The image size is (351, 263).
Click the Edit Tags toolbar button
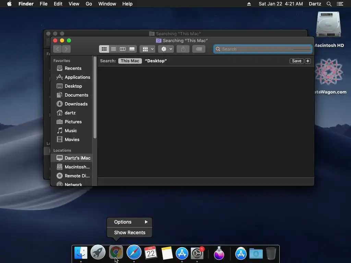199,49
